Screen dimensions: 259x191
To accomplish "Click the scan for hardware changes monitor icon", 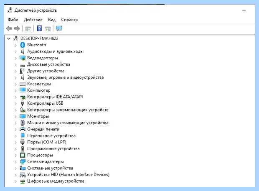I will 59,28.
